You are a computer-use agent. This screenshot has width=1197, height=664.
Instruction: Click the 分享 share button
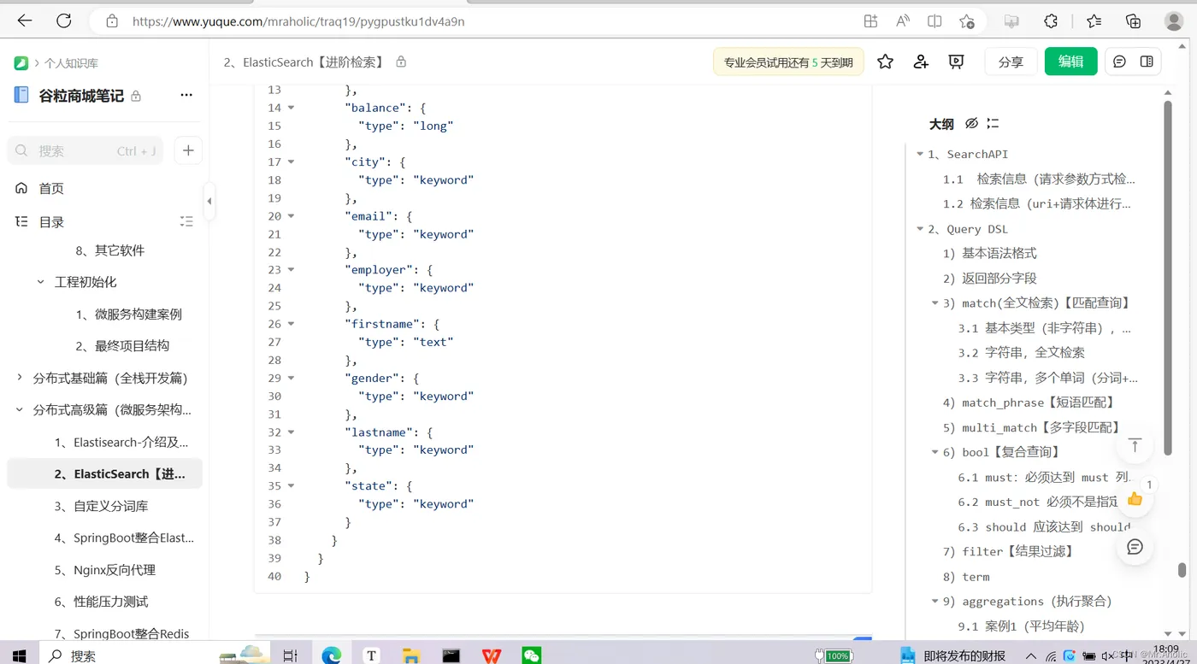pyautogui.click(x=1011, y=62)
